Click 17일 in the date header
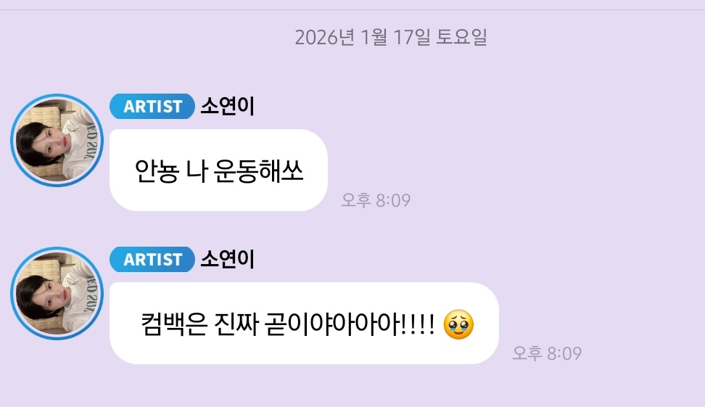Viewport: 705px width, 407px height. pyautogui.click(x=412, y=37)
